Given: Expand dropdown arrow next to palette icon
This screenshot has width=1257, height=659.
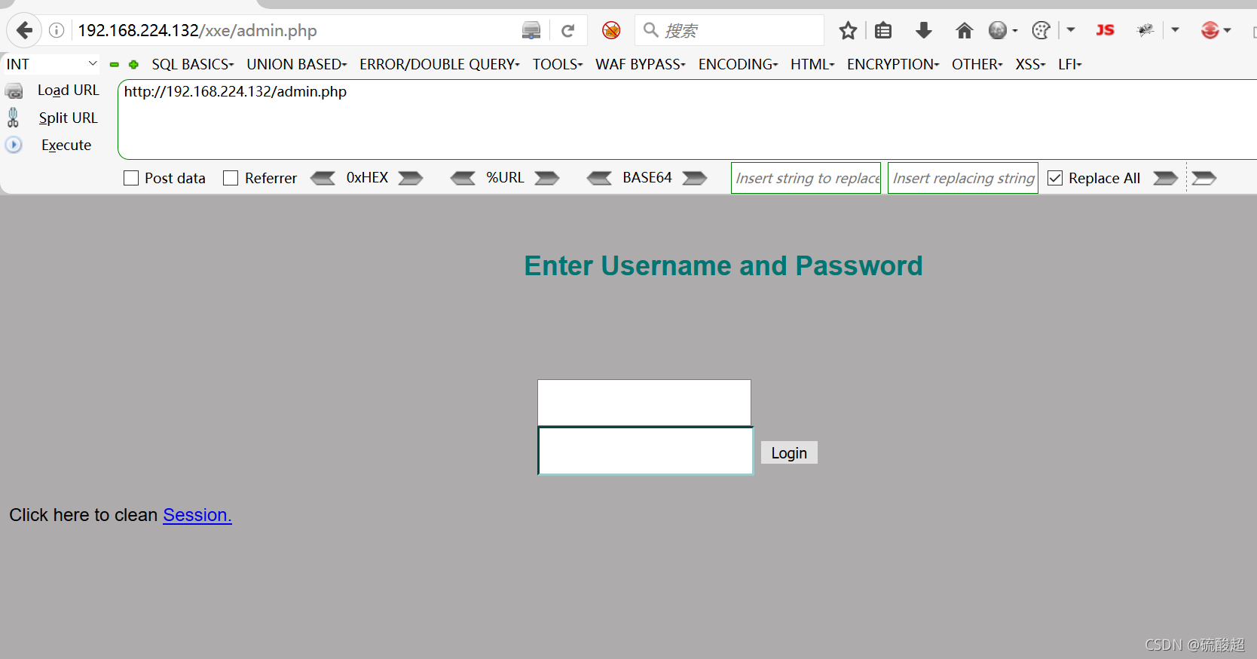Looking at the screenshot, I should click(1071, 30).
